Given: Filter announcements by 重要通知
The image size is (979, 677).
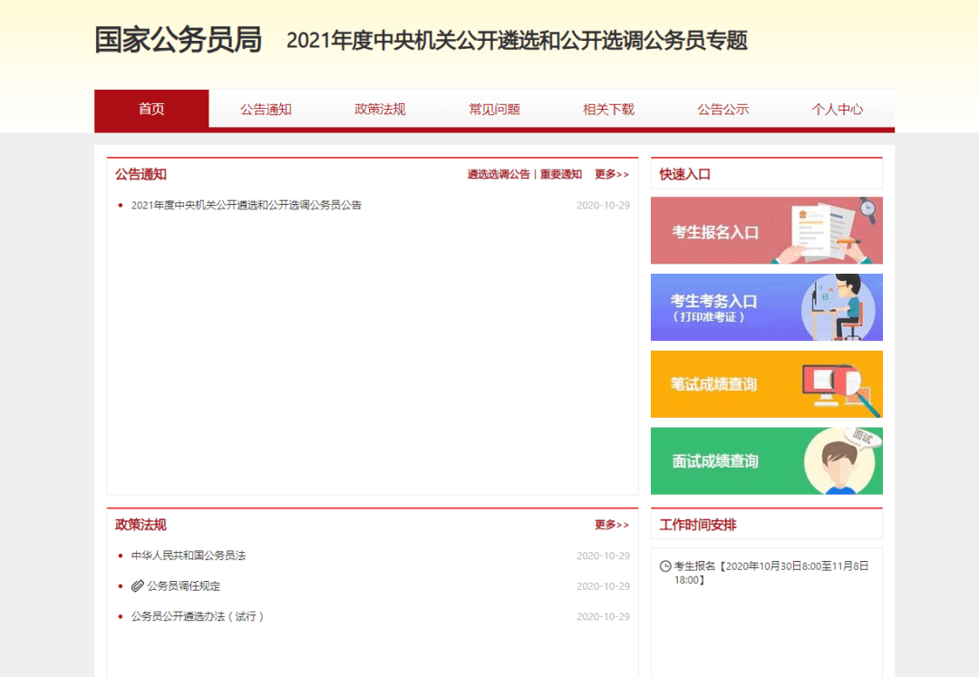Looking at the screenshot, I should [x=561, y=175].
